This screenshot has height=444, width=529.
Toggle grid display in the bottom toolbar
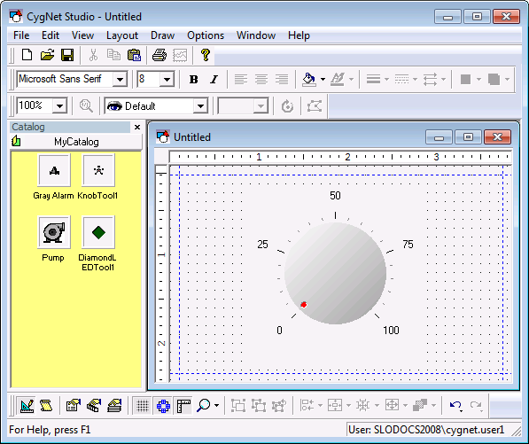(x=143, y=405)
